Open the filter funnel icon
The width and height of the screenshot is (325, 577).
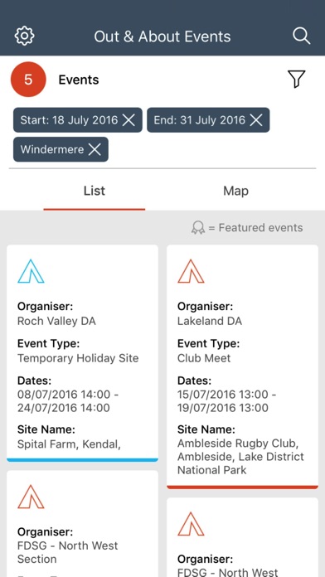[296, 79]
